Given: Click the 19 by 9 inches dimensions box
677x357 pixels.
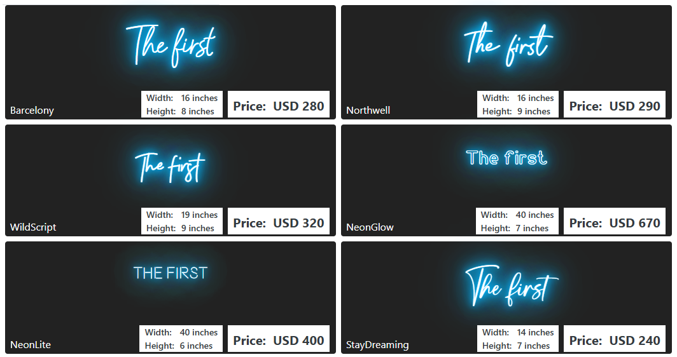Looking at the screenshot, I should (182, 221).
